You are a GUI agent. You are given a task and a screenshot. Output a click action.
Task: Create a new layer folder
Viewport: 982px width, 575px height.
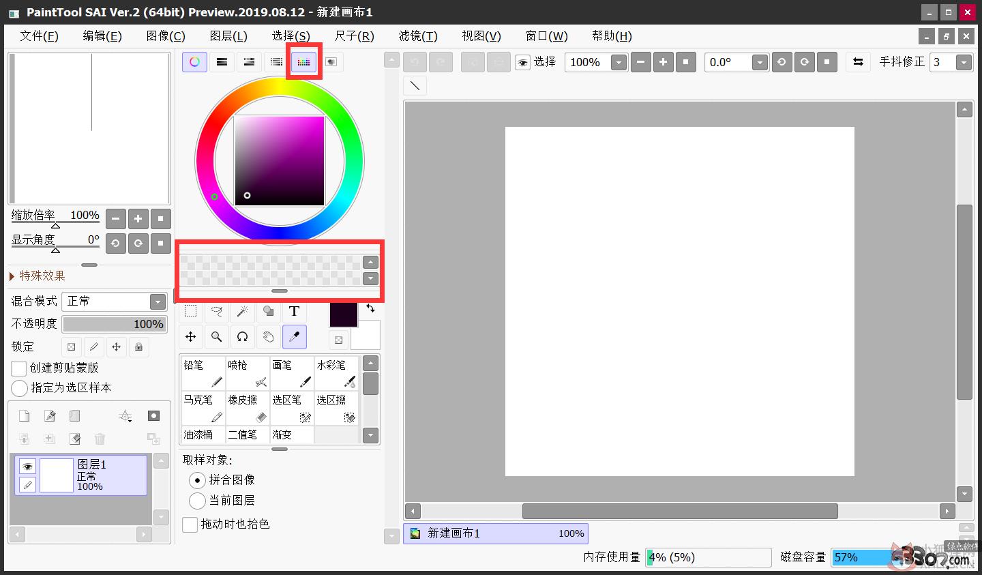click(74, 416)
